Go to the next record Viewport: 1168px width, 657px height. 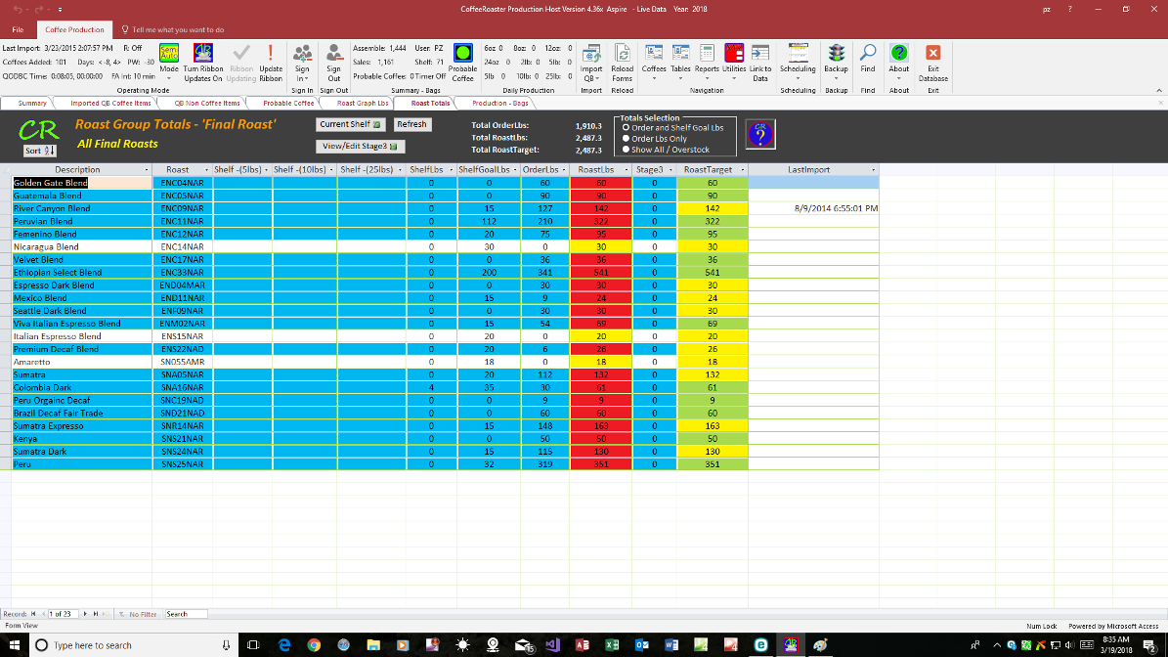(85, 615)
